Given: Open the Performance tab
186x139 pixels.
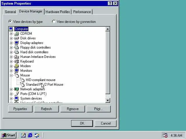Looking at the screenshot, I should (x=82, y=12).
